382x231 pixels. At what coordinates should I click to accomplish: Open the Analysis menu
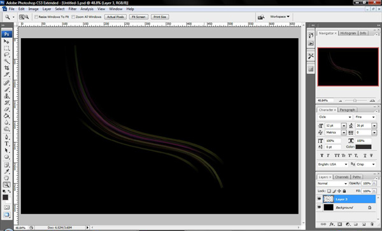coord(87,9)
